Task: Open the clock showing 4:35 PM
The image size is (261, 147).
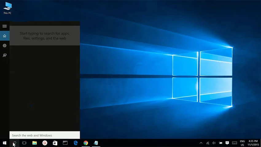Action: point(253,143)
